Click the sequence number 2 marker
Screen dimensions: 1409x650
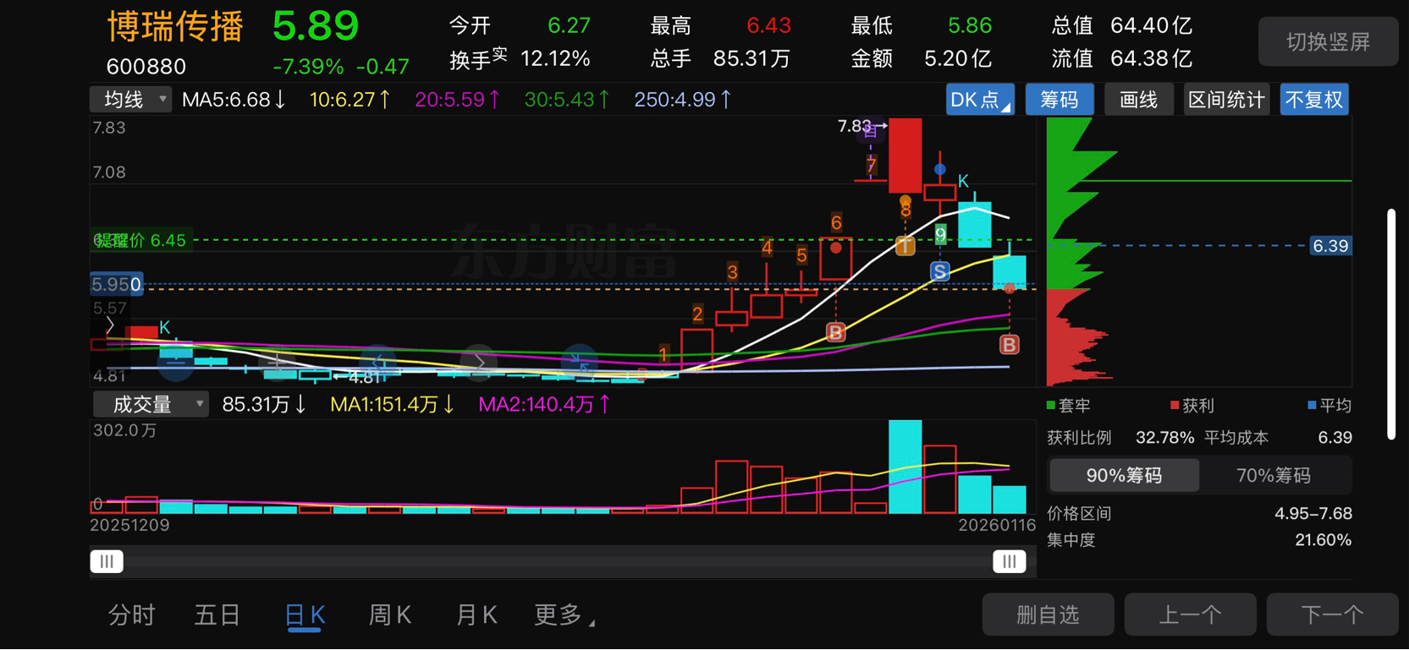697,314
